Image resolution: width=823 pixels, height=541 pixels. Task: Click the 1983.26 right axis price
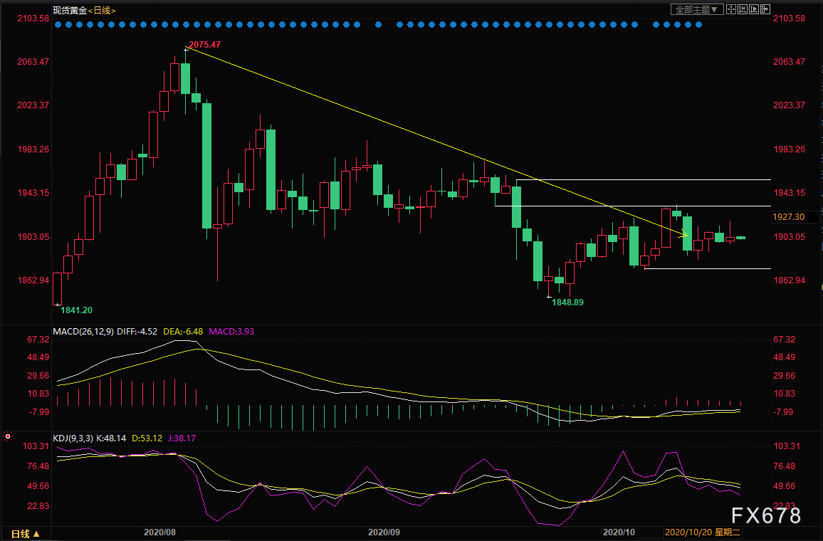(x=789, y=149)
